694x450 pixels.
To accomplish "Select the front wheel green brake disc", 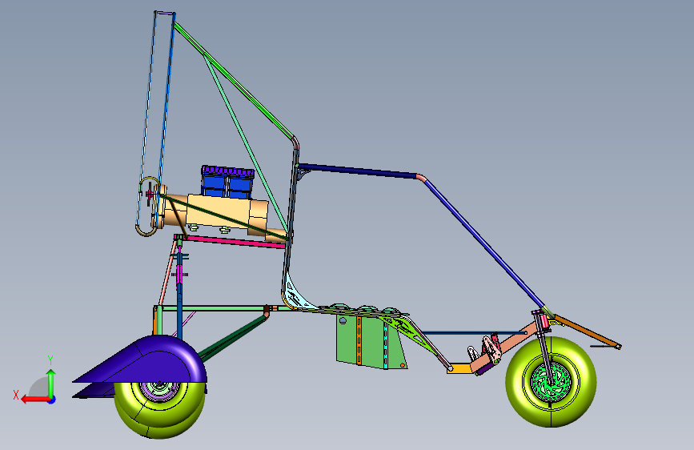I will click(x=551, y=381).
